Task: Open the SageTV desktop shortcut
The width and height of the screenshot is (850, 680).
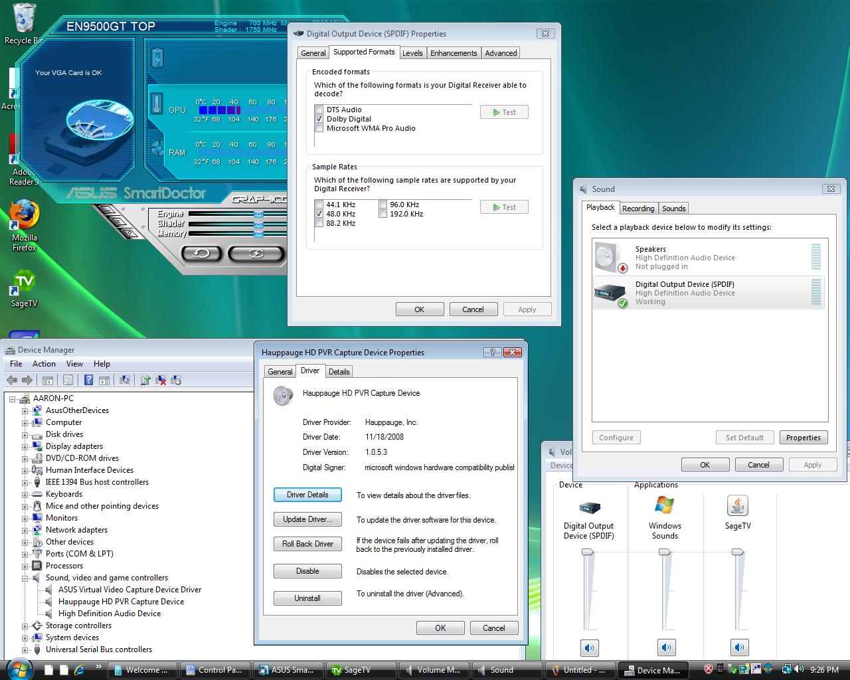Action: coord(25,288)
